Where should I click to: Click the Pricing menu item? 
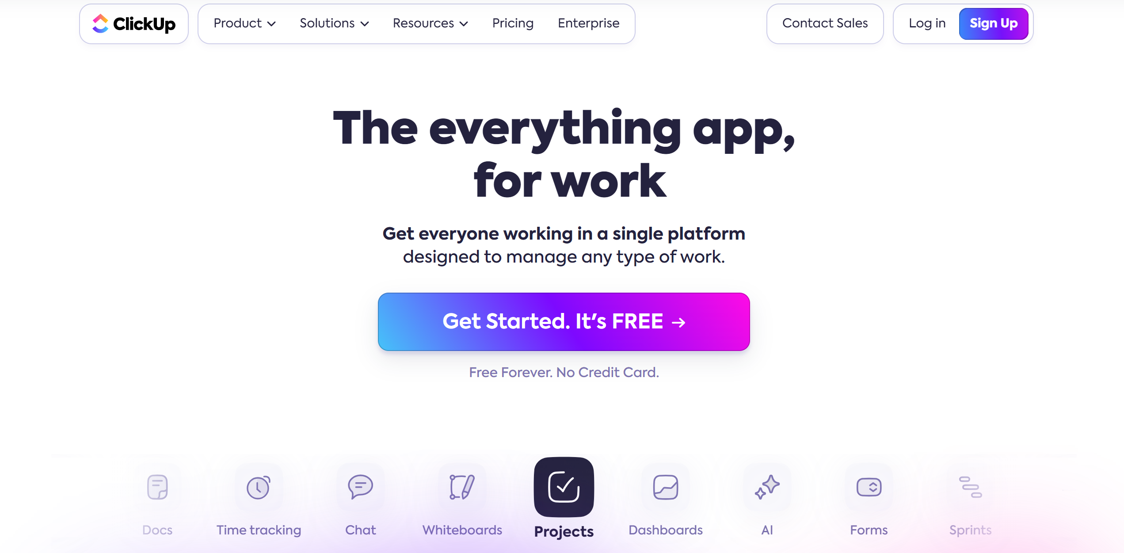click(513, 23)
